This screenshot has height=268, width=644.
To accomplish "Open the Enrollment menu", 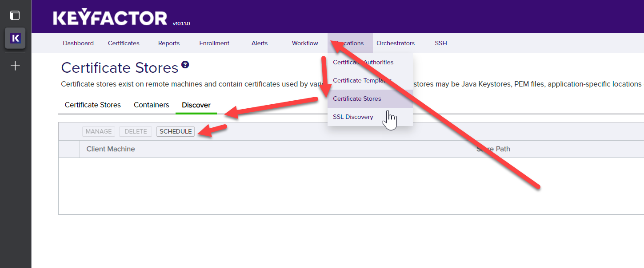I will tap(214, 43).
